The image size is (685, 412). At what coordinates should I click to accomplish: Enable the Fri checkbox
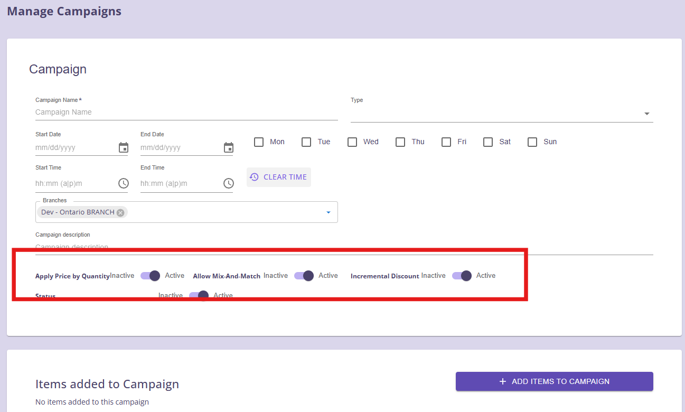(x=446, y=142)
